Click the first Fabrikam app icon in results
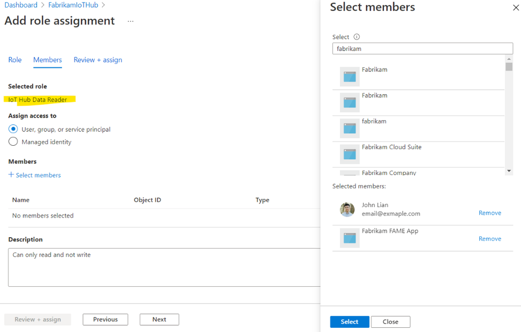The height and width of the screenshot is (332, 521). (349, 76)
